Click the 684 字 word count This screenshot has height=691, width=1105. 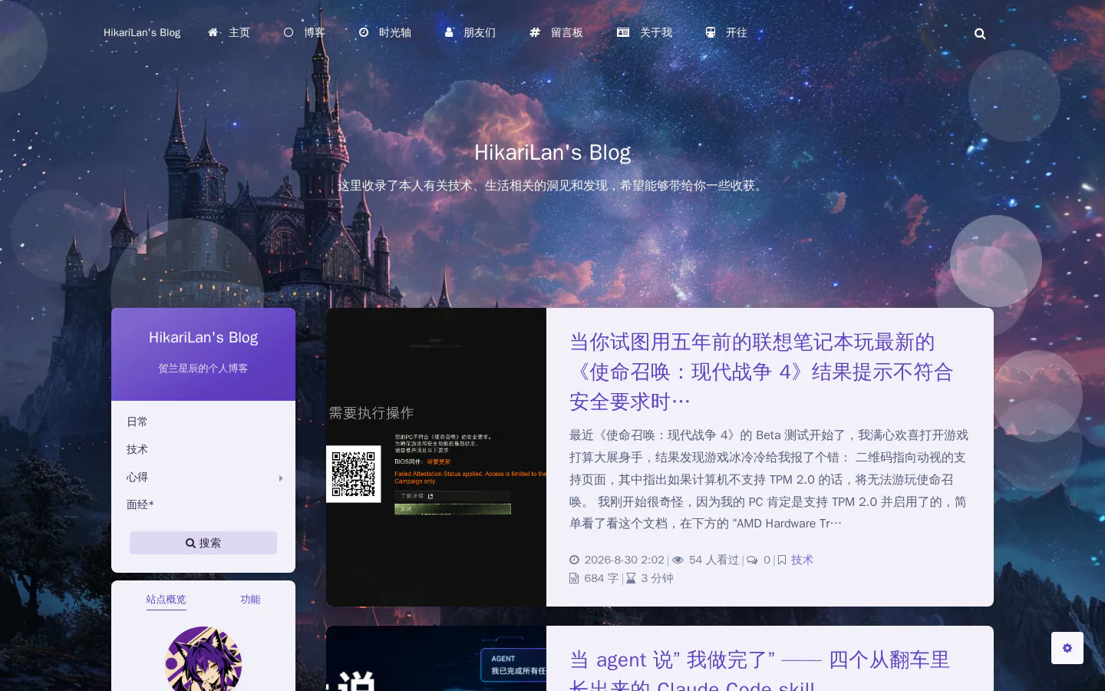point(601,578)
